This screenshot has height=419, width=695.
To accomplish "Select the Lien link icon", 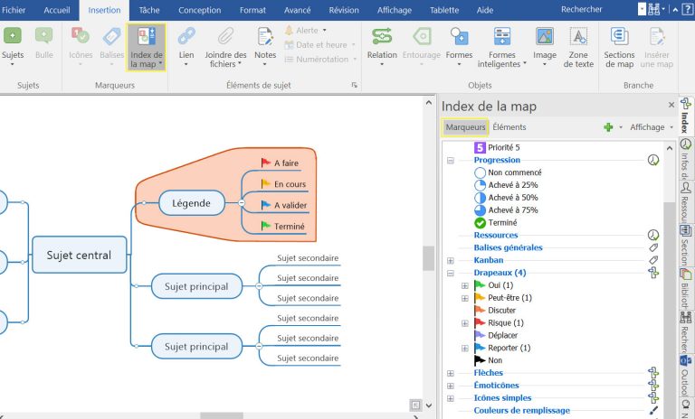I will pyautogui.click(x=186, y=37).
